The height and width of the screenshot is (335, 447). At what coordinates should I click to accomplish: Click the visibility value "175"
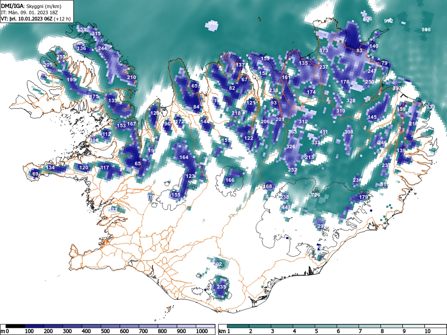coord(94,96)
